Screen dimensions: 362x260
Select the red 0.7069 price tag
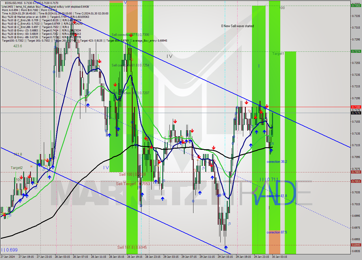(355, 172)
